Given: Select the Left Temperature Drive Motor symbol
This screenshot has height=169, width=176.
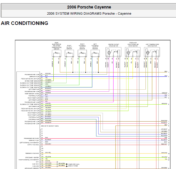Looking at the screenshot, I should coord(152,52).
